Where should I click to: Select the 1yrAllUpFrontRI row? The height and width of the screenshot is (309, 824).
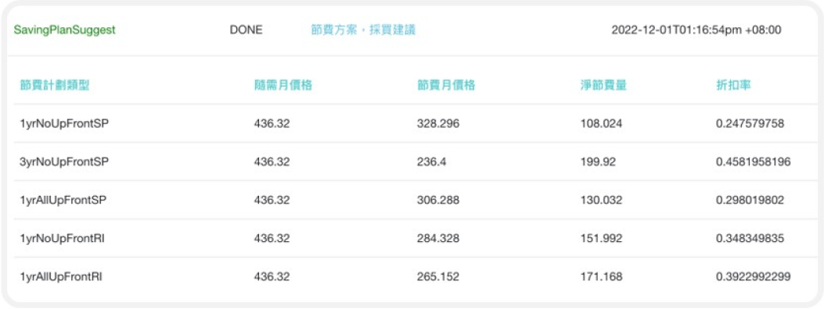click(412, 276)
